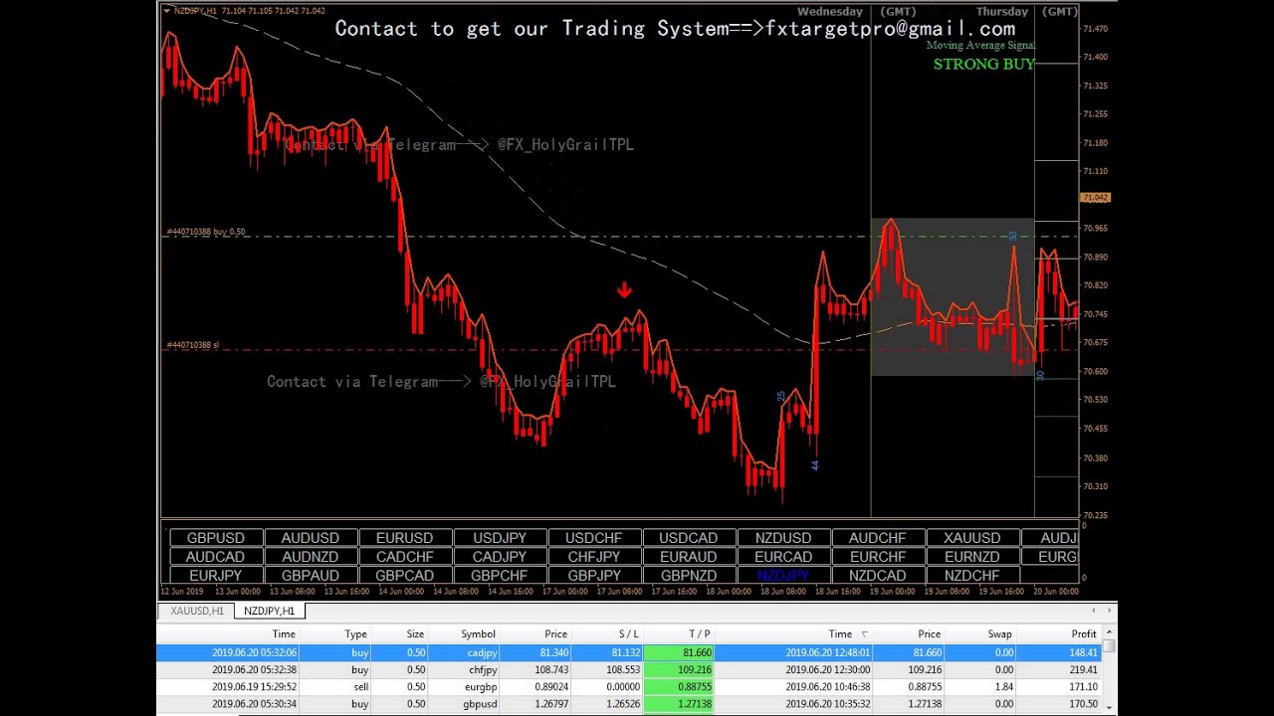Click the green T/P cell 109.216
This screenshot has height=716, width=1274.
679,670
